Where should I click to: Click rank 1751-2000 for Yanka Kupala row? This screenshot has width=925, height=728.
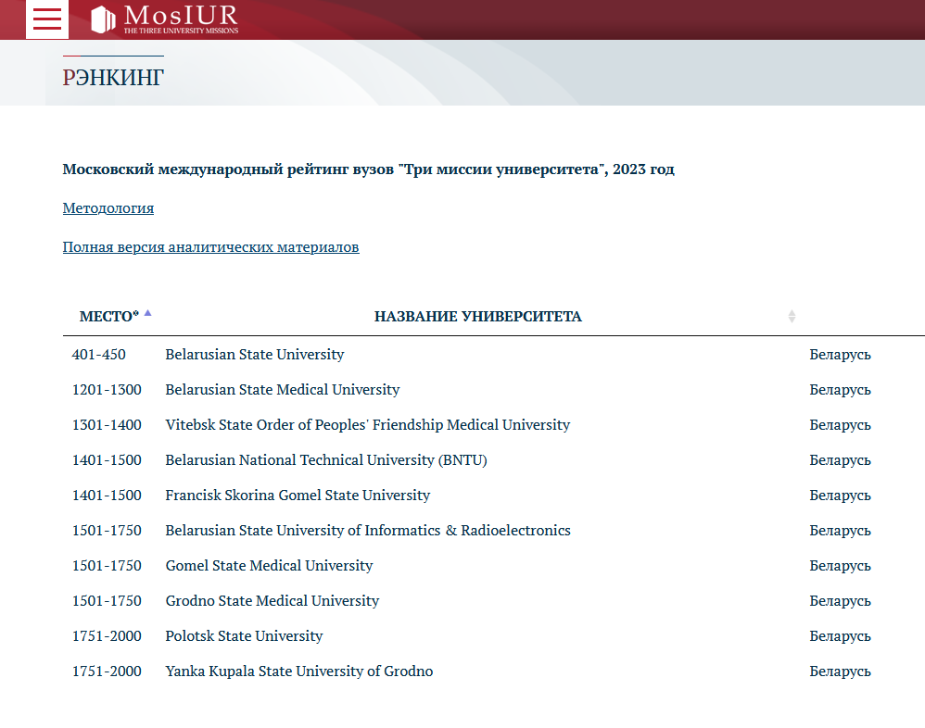pos(107,672)
